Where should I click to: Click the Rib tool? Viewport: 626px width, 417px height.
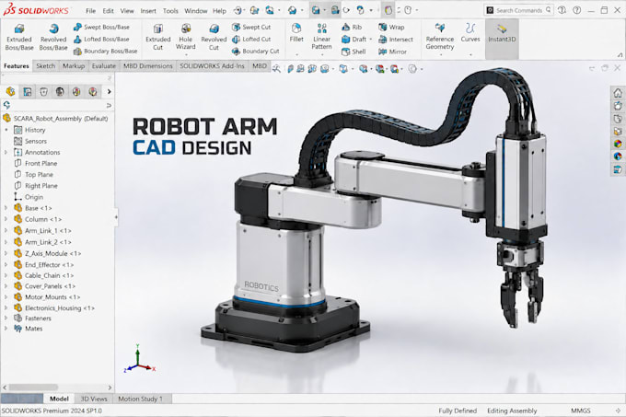352,27
